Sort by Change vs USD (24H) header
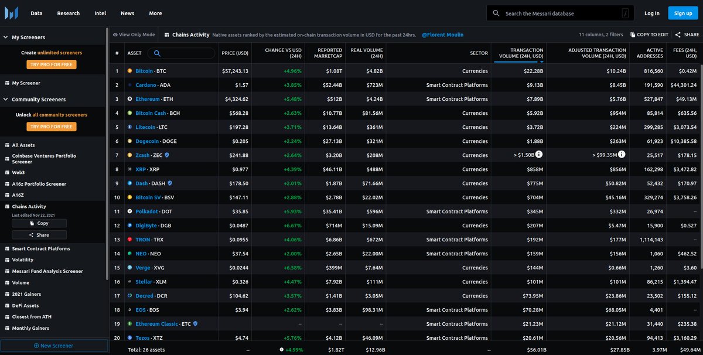Viewport: 703px width, 355px height. tap(283, 53)
